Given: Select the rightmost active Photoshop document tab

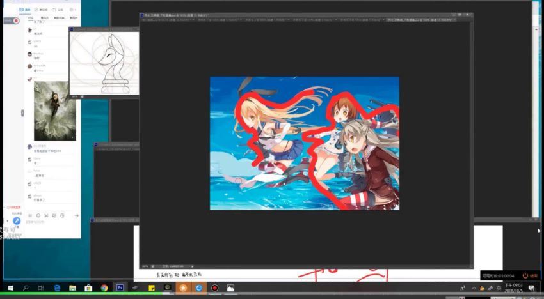Looking at the screenshot, I should (421, 20).
